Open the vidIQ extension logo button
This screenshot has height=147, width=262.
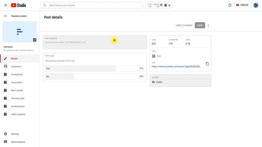tap(165, 5)
